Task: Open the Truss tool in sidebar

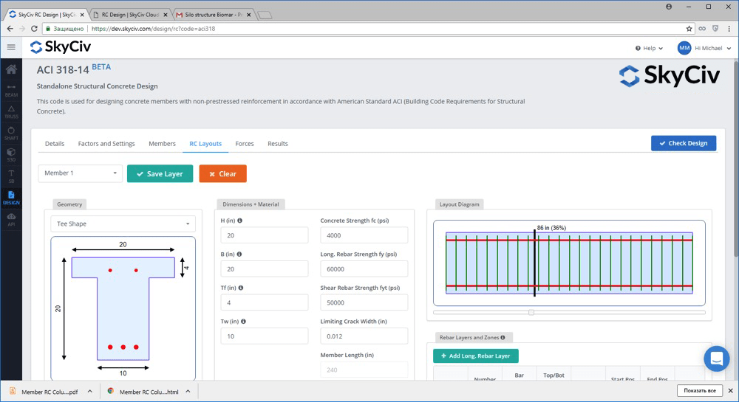Action: tap(11, 112)
